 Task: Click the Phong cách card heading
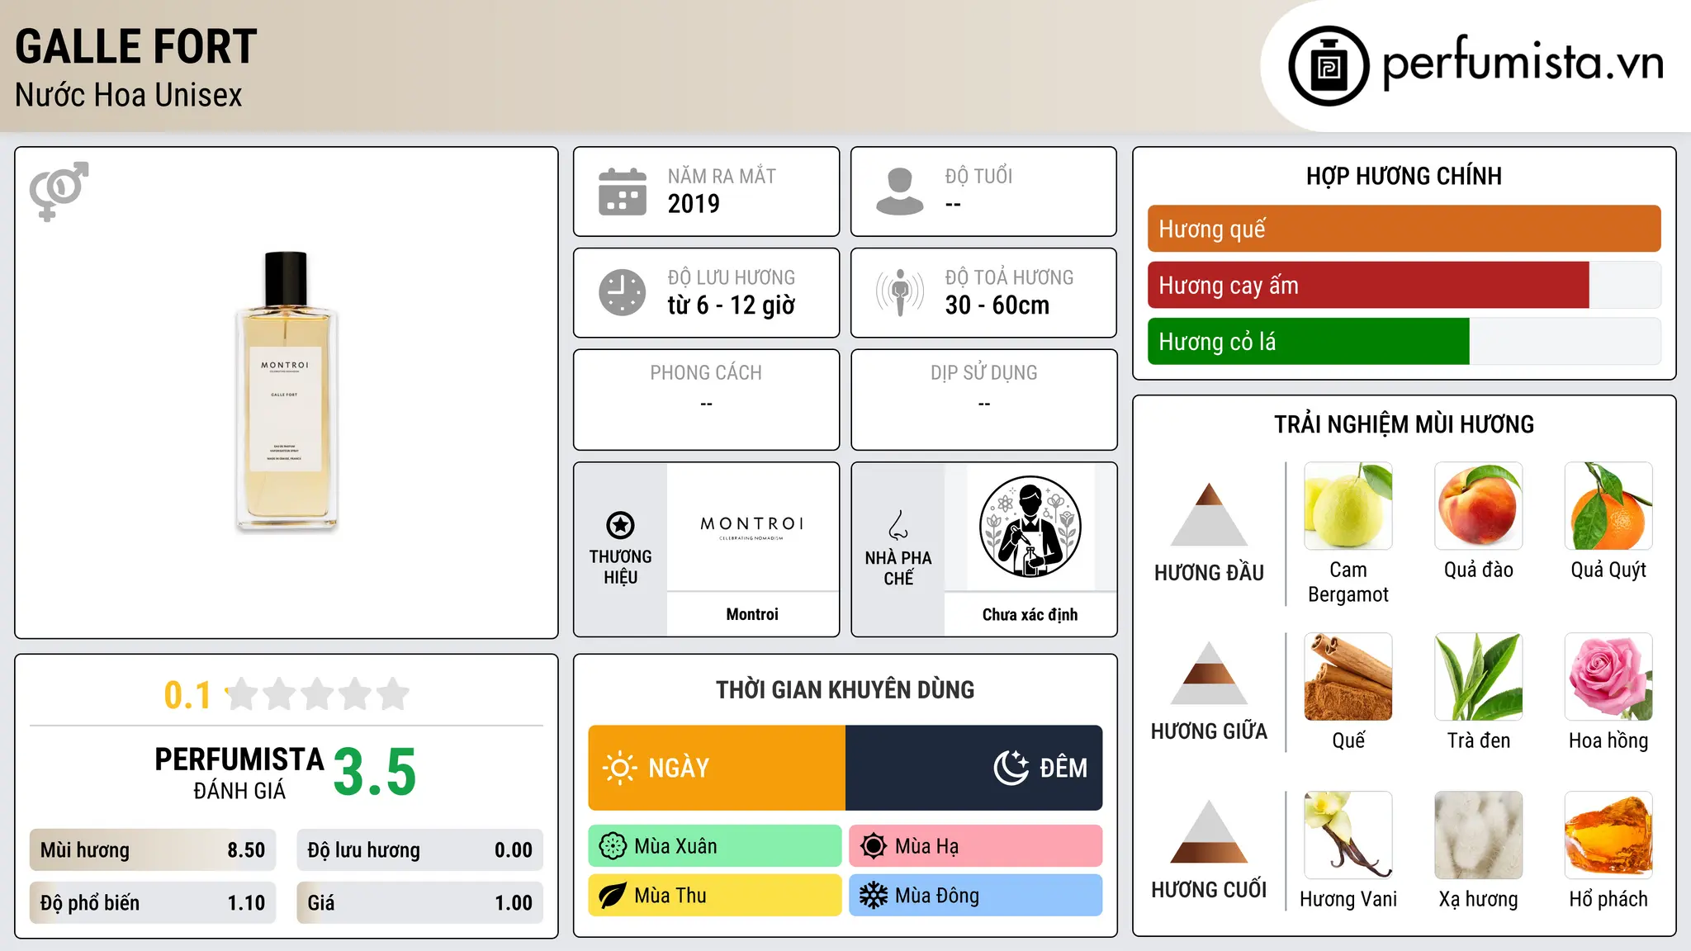point(706,373)
